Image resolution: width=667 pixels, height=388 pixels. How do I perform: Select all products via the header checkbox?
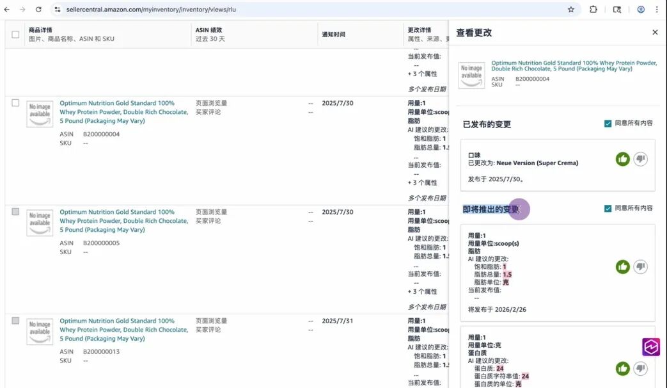(15, 35)
